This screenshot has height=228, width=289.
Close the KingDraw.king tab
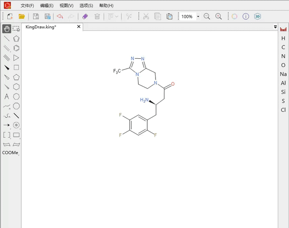coord(79,27)
